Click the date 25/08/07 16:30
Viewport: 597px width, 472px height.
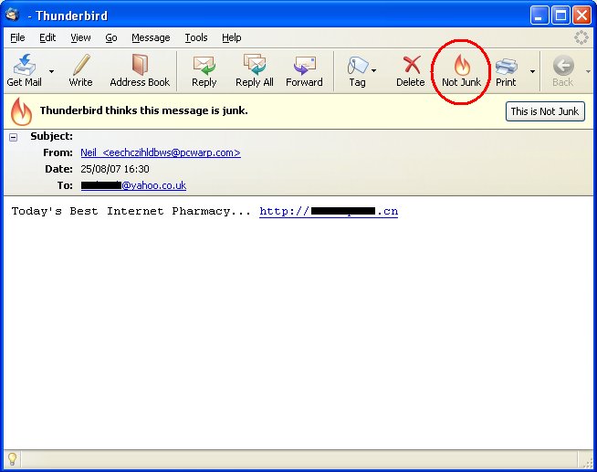coord(115,169)
